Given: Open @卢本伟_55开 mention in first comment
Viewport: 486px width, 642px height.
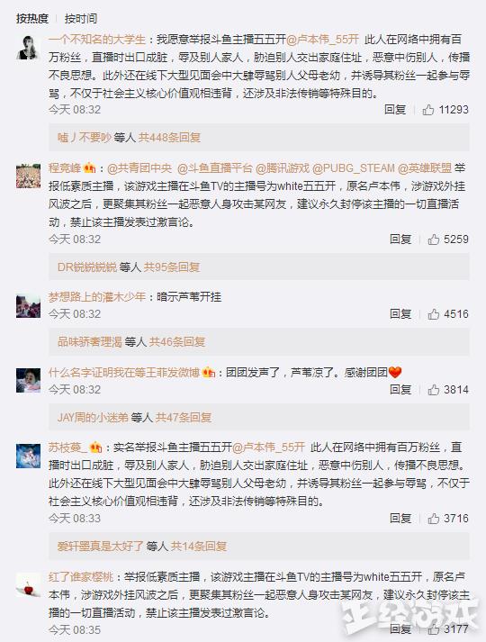Looking at the screenshot, I should coord(322,40).
